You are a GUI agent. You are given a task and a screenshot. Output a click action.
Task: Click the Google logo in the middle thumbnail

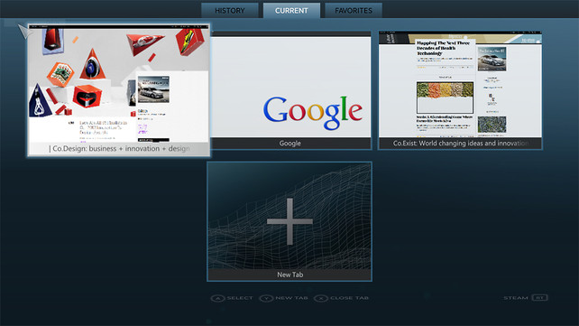coord(313,113)
